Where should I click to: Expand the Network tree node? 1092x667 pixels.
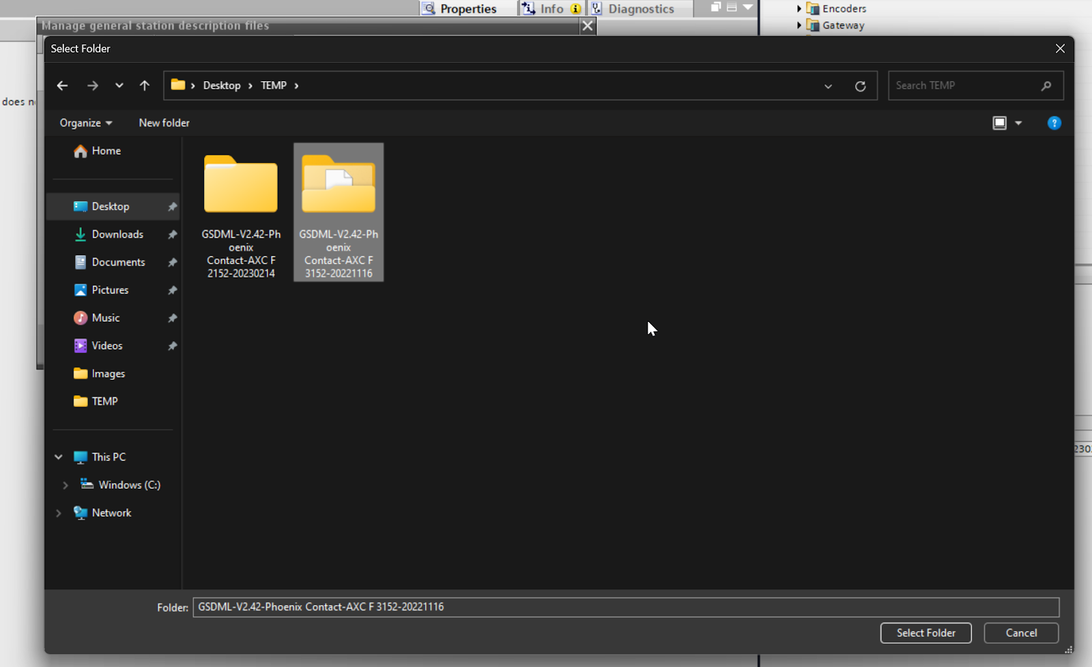(x=59, y=513)
